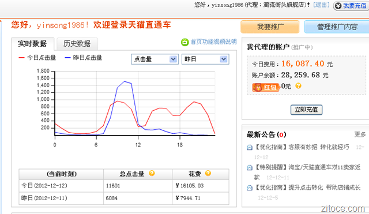Click the 16,087.40 today's fee amount
The image size is (369, 214).
tap(303, 63)
